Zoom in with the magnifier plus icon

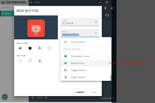(x=46, y=98)
